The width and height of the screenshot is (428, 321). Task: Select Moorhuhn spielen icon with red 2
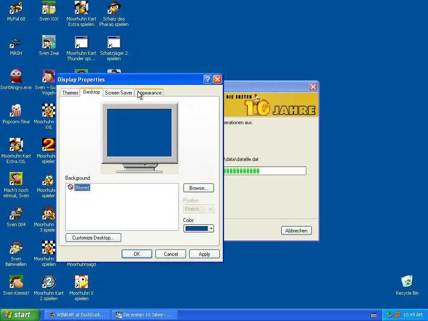48,150
